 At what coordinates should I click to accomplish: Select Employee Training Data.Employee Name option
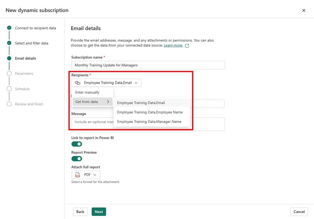click(150, 112)
